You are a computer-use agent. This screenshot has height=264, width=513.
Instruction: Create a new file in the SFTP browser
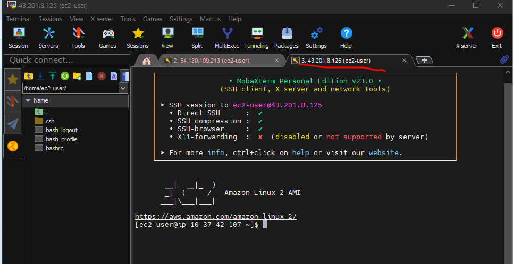click(x=89, y=76)
